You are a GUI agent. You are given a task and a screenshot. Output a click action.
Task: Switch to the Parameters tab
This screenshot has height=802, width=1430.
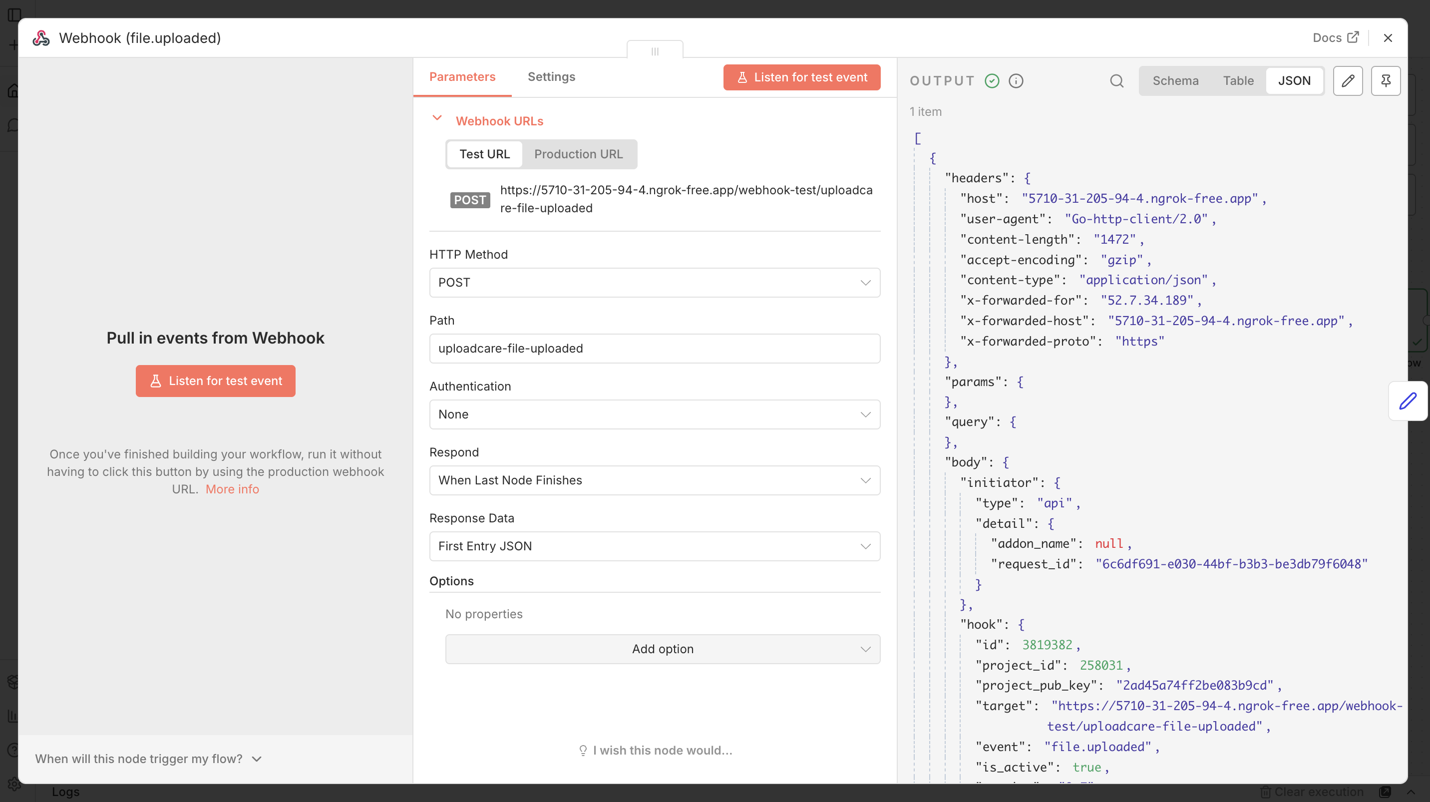(x=462, y=76)
